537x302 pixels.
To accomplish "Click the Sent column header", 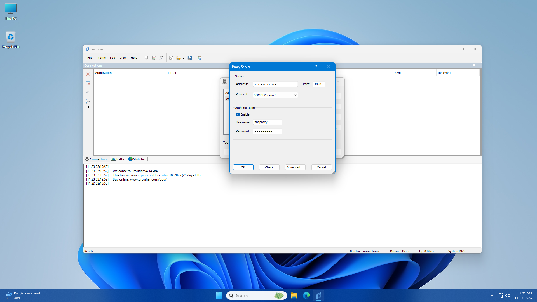I will pyautogui.click(x=414, y=73).
